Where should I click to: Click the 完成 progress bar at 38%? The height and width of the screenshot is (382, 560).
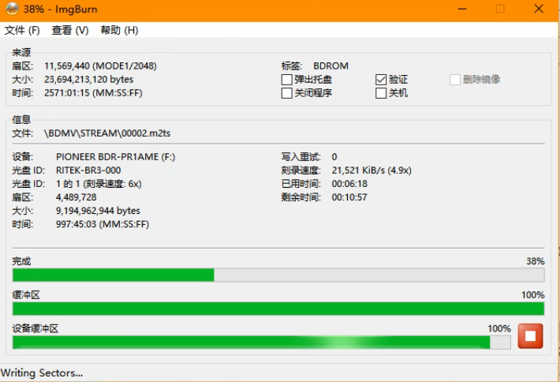[278, 275]
